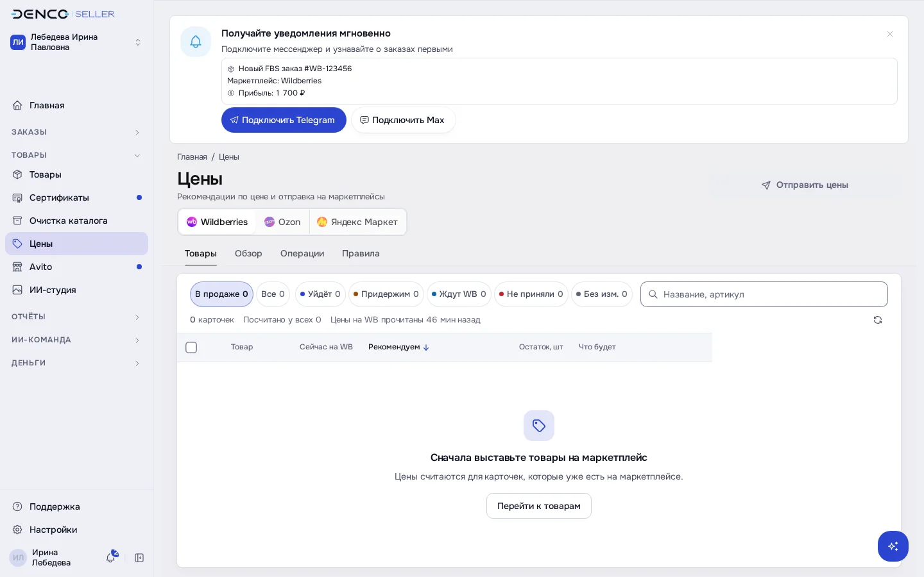
Task: Select the Без изм. filter chip
Action: pos(602,294)
